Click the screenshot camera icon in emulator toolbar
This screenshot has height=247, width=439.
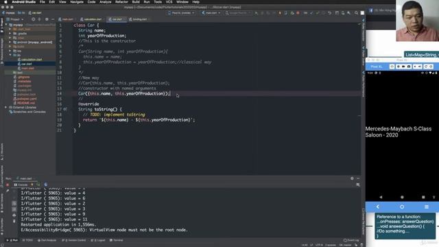click(409, 67)
